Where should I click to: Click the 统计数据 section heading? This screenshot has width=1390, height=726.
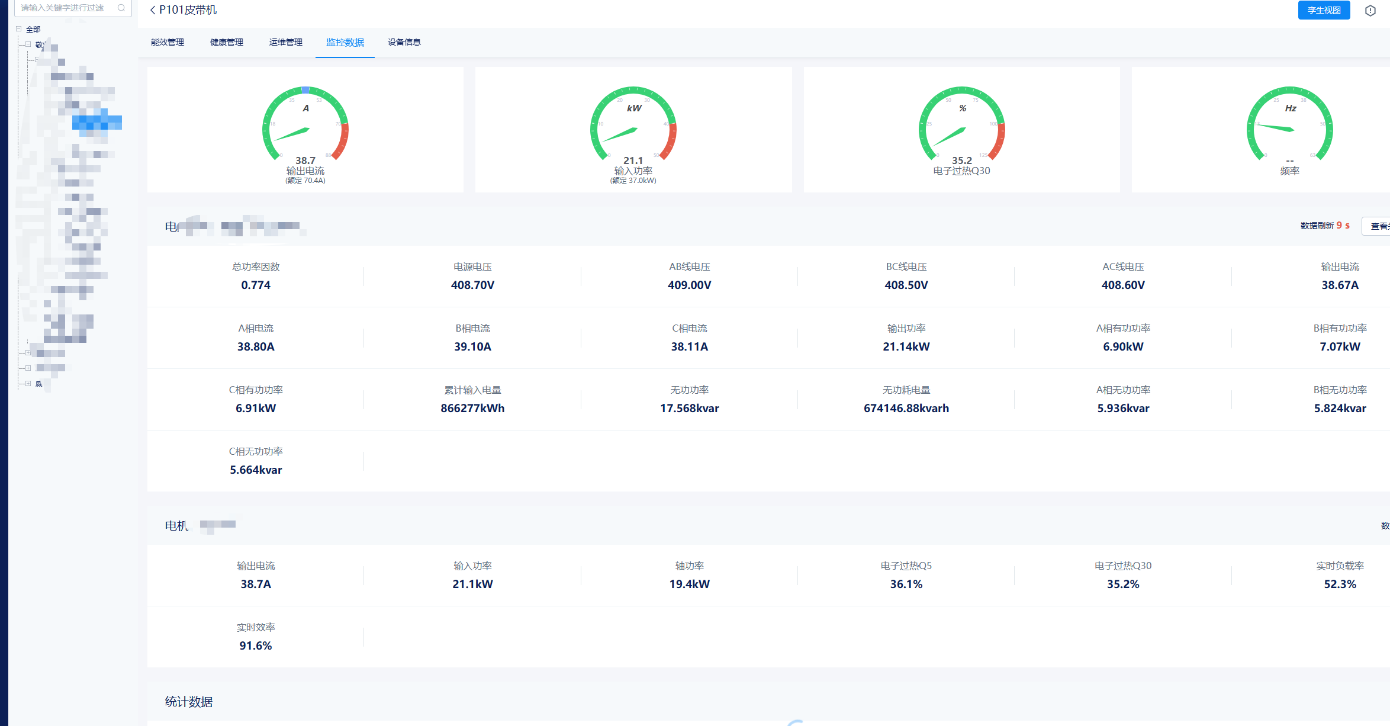pyautogui.click(x=189, y=702)
